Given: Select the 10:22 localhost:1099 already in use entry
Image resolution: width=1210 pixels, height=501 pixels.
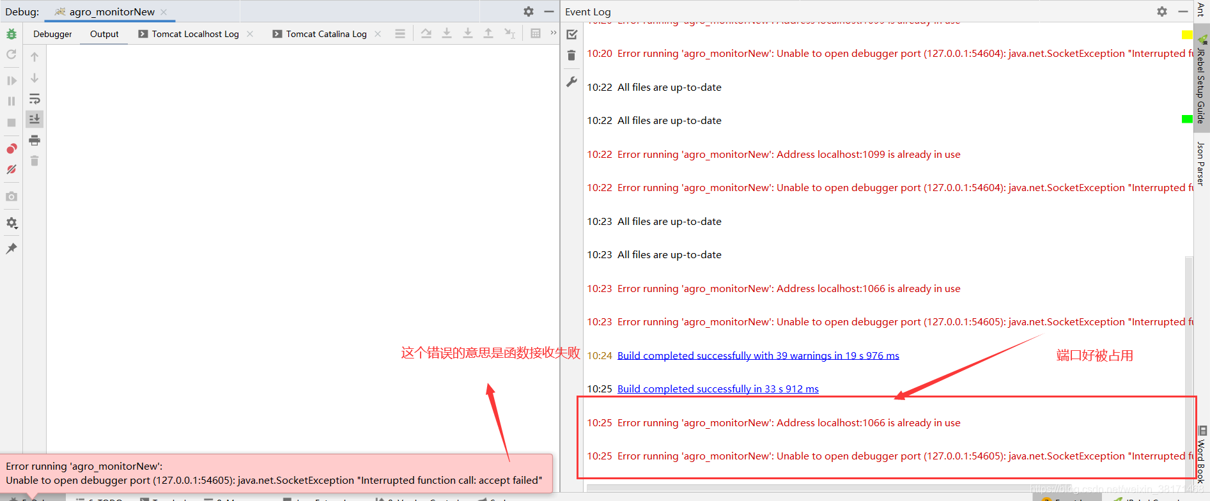Looking at the screenshot, I should pos(773,154).
